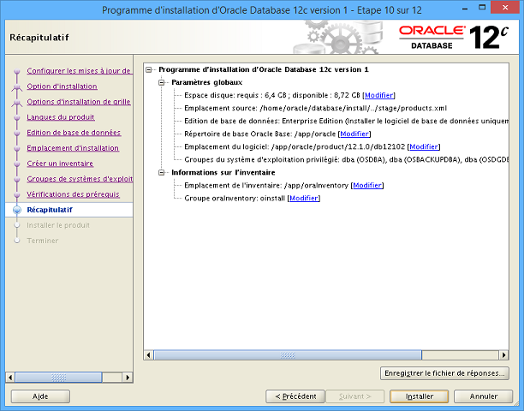
Task: Click Modifier link for Emplacement du logiciel
Action: [424, 146]
